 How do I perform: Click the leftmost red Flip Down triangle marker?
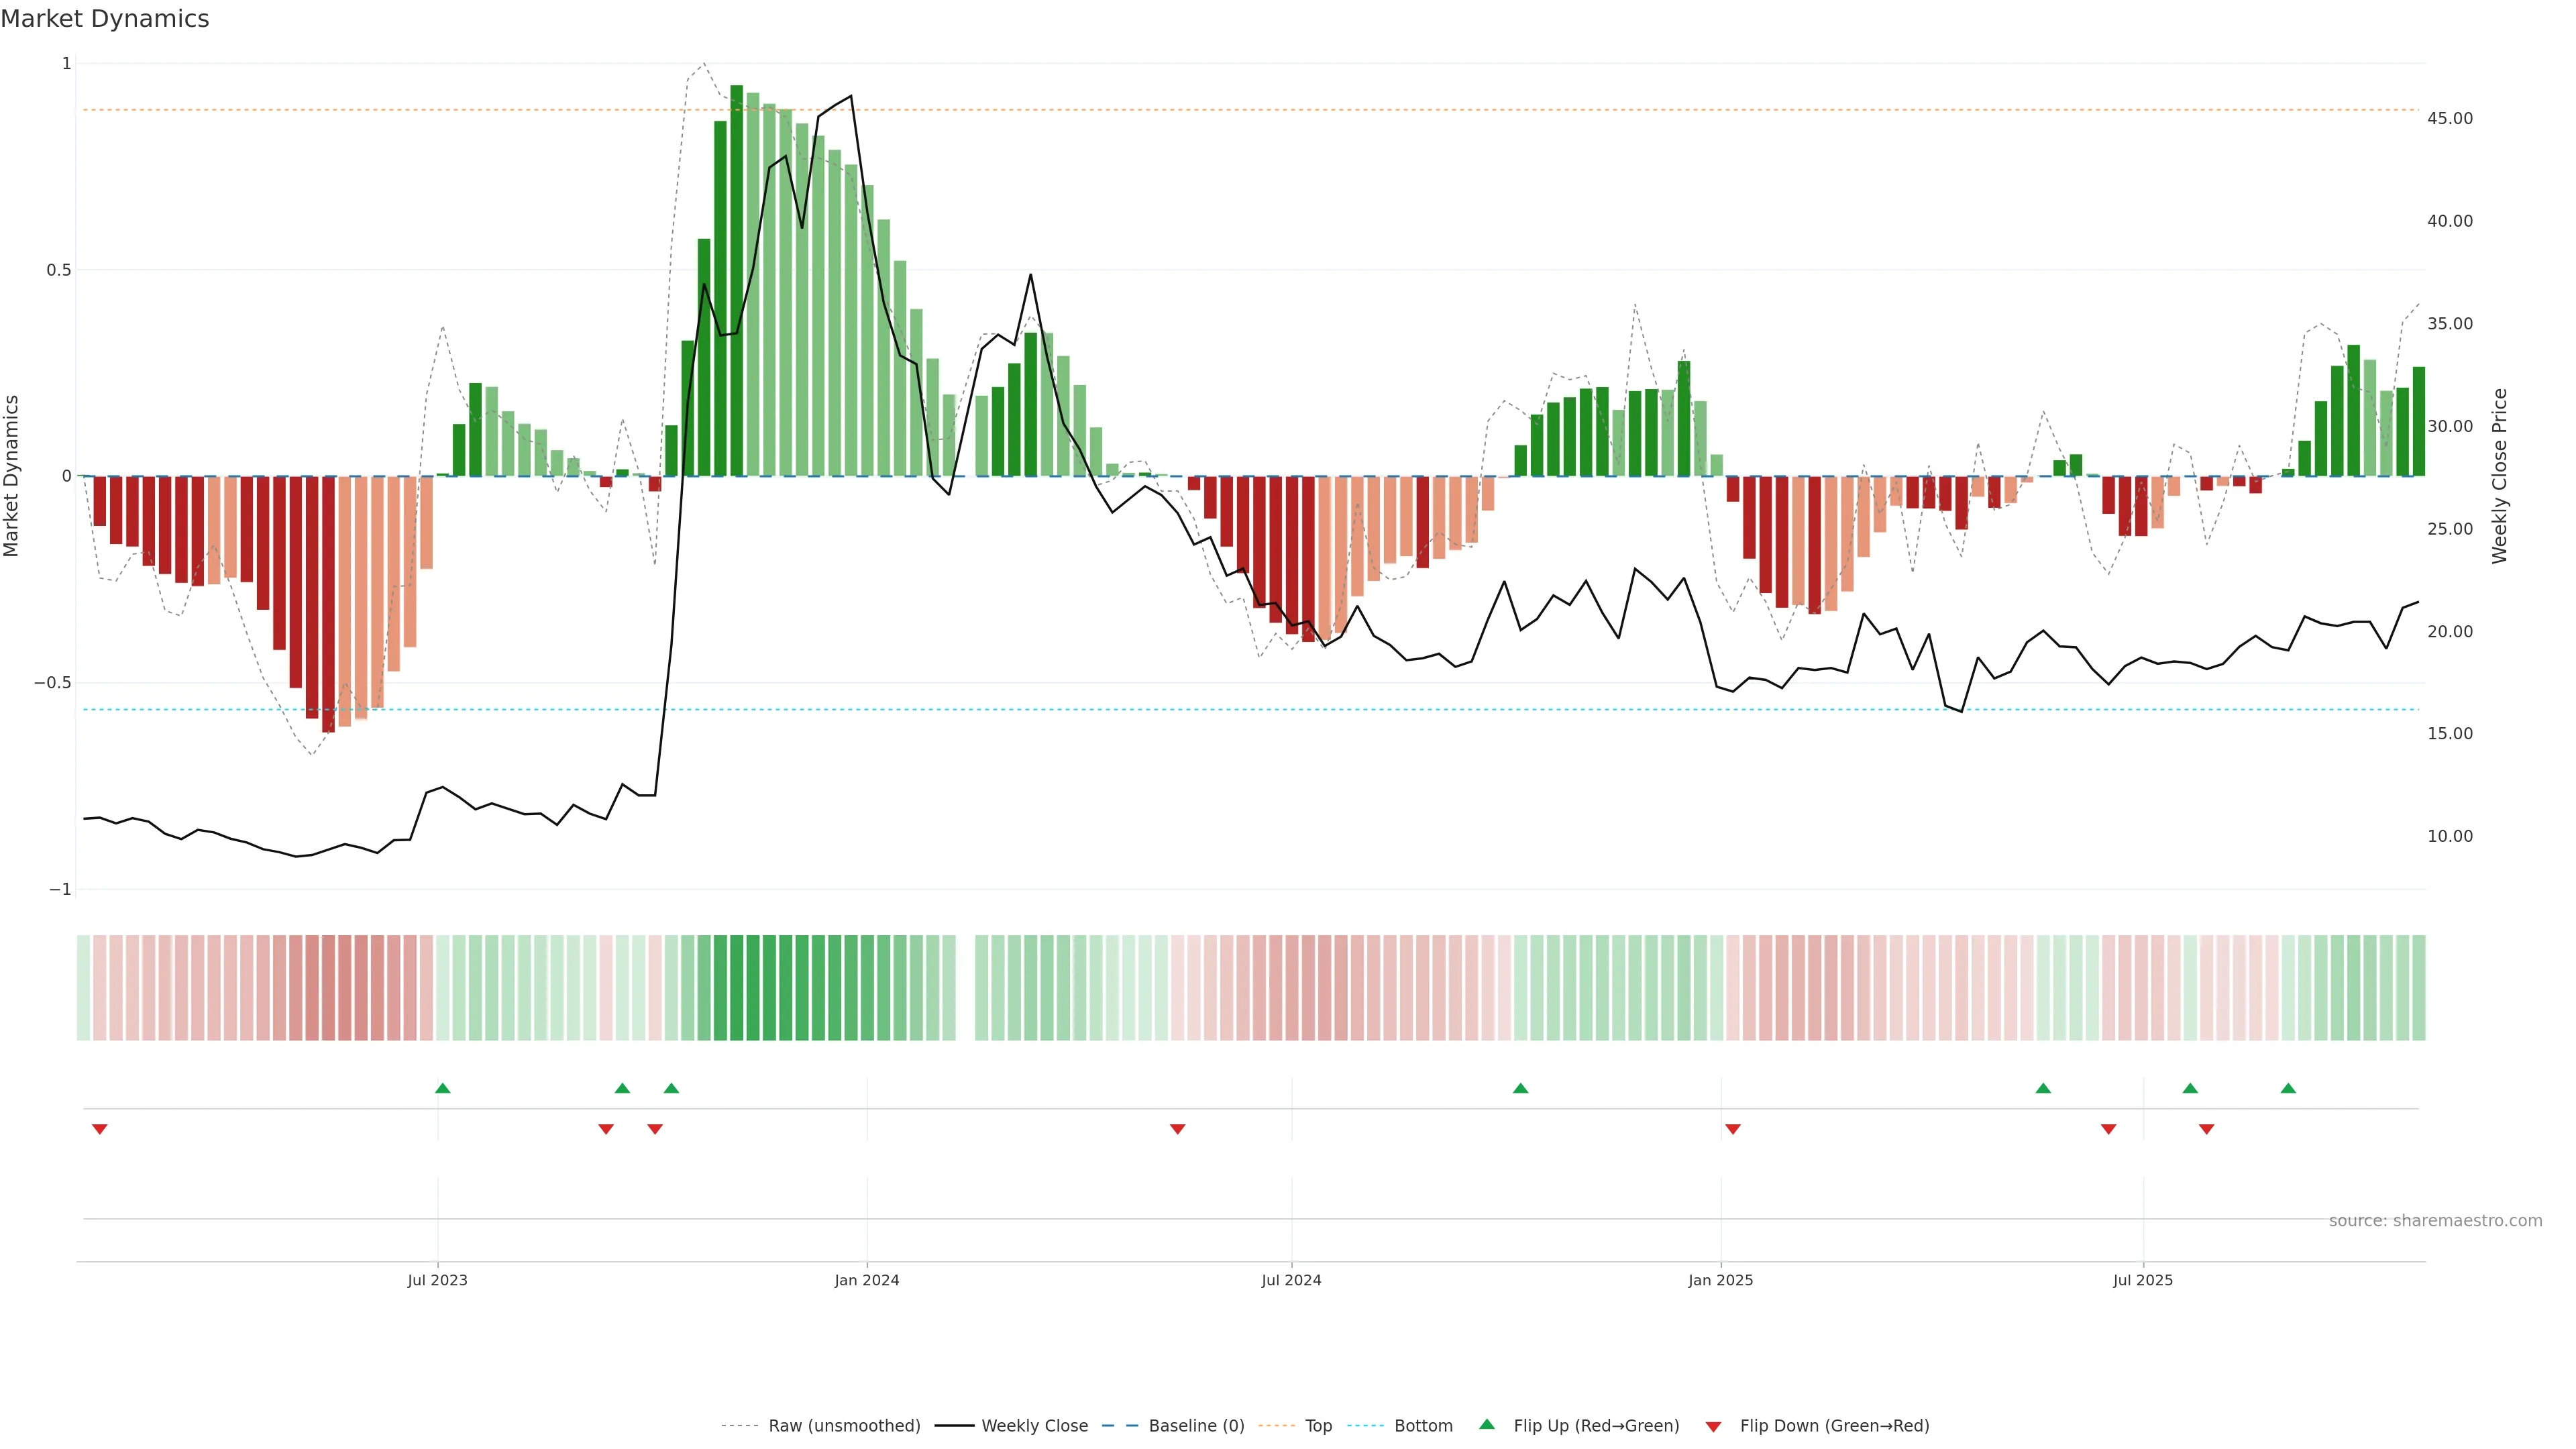tap(99, 1129)
